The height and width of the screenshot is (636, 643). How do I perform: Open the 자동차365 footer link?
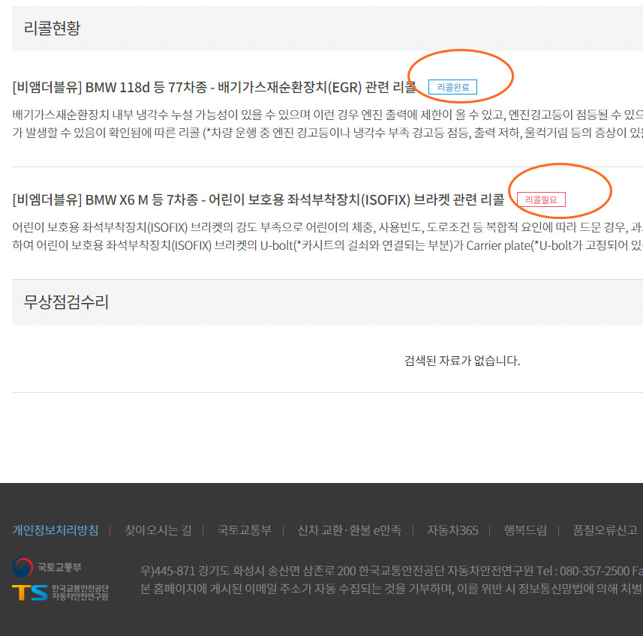pos(452,530)
